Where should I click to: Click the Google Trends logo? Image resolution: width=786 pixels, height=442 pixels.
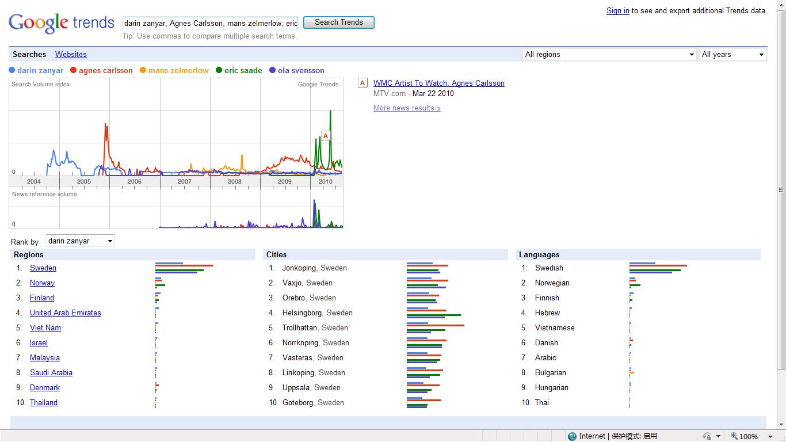pos(62,22)
